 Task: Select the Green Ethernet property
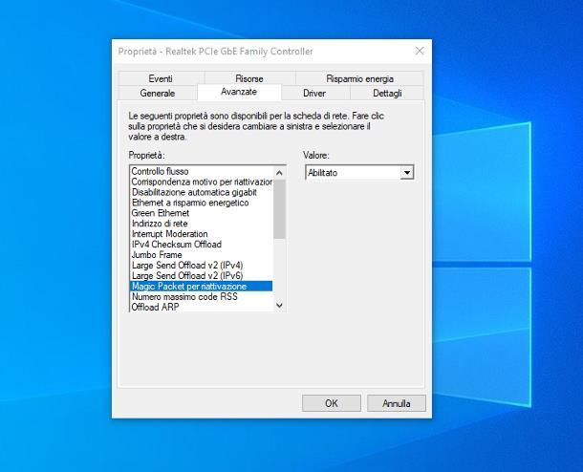pyautogui.click(x=160, y=213)
